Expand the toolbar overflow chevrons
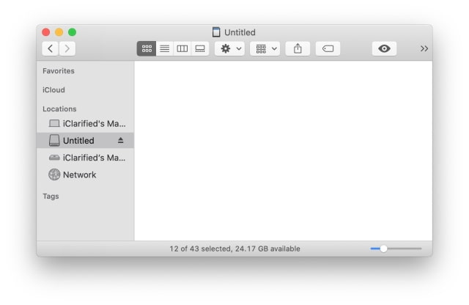Image resolution: width=469 pixels, height=305 pixels. (x=424, y=48)
